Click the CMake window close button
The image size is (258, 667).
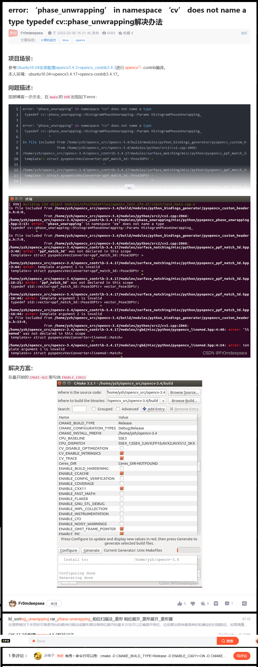click(60, 383)
